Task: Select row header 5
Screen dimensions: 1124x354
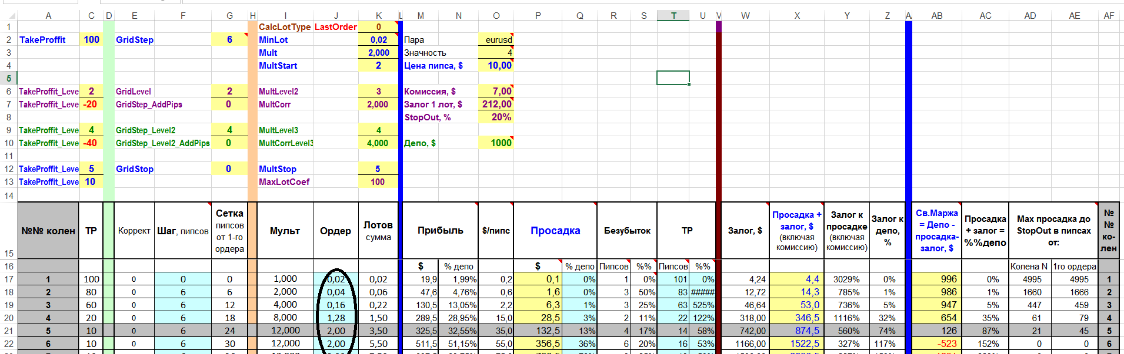Action: coord(9,78)
